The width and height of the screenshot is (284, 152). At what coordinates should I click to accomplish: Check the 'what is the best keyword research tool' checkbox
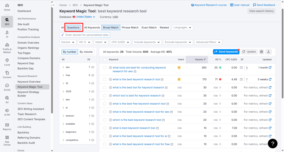pyautogui.click(x=105, y=79)
